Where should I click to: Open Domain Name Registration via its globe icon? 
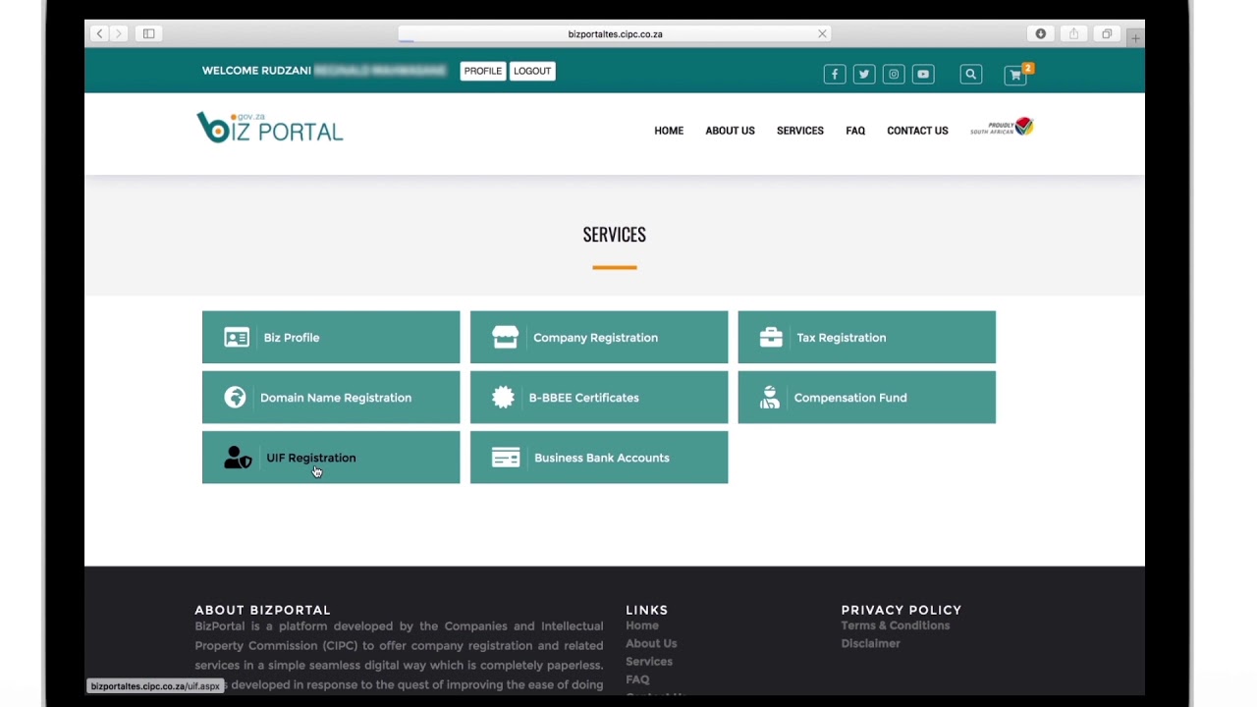point(235,397)
